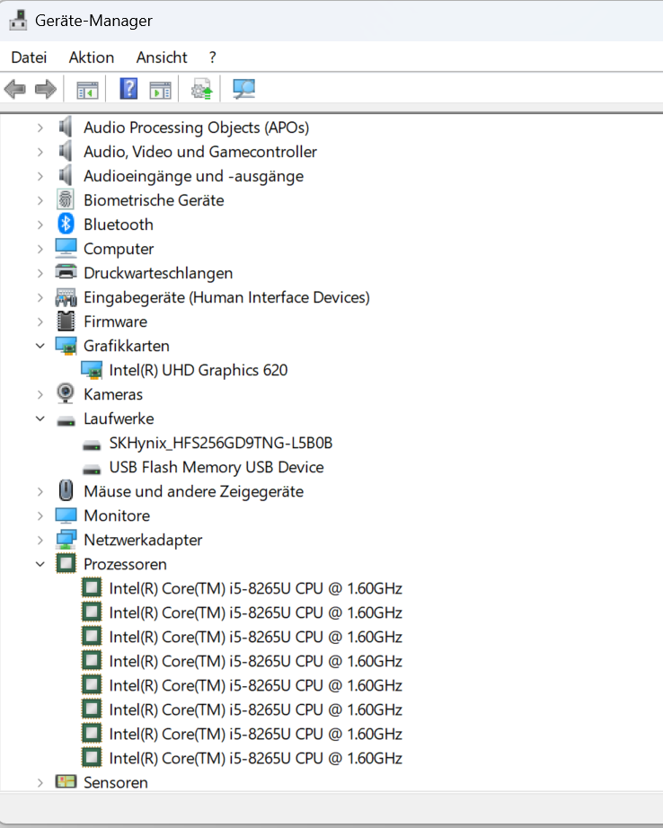Click the Sensoren category icon
The width and height of the screenshot is (663, 828).
66,781
